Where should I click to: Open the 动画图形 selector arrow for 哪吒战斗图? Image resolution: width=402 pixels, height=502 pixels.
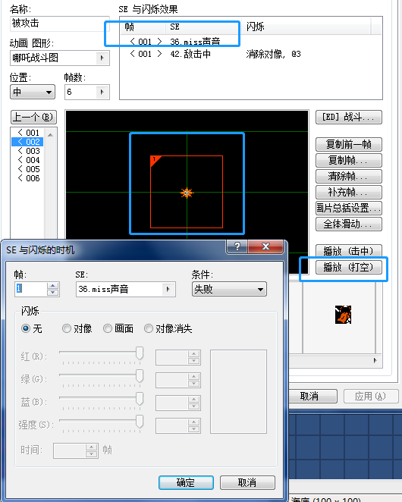pos(102,58)
